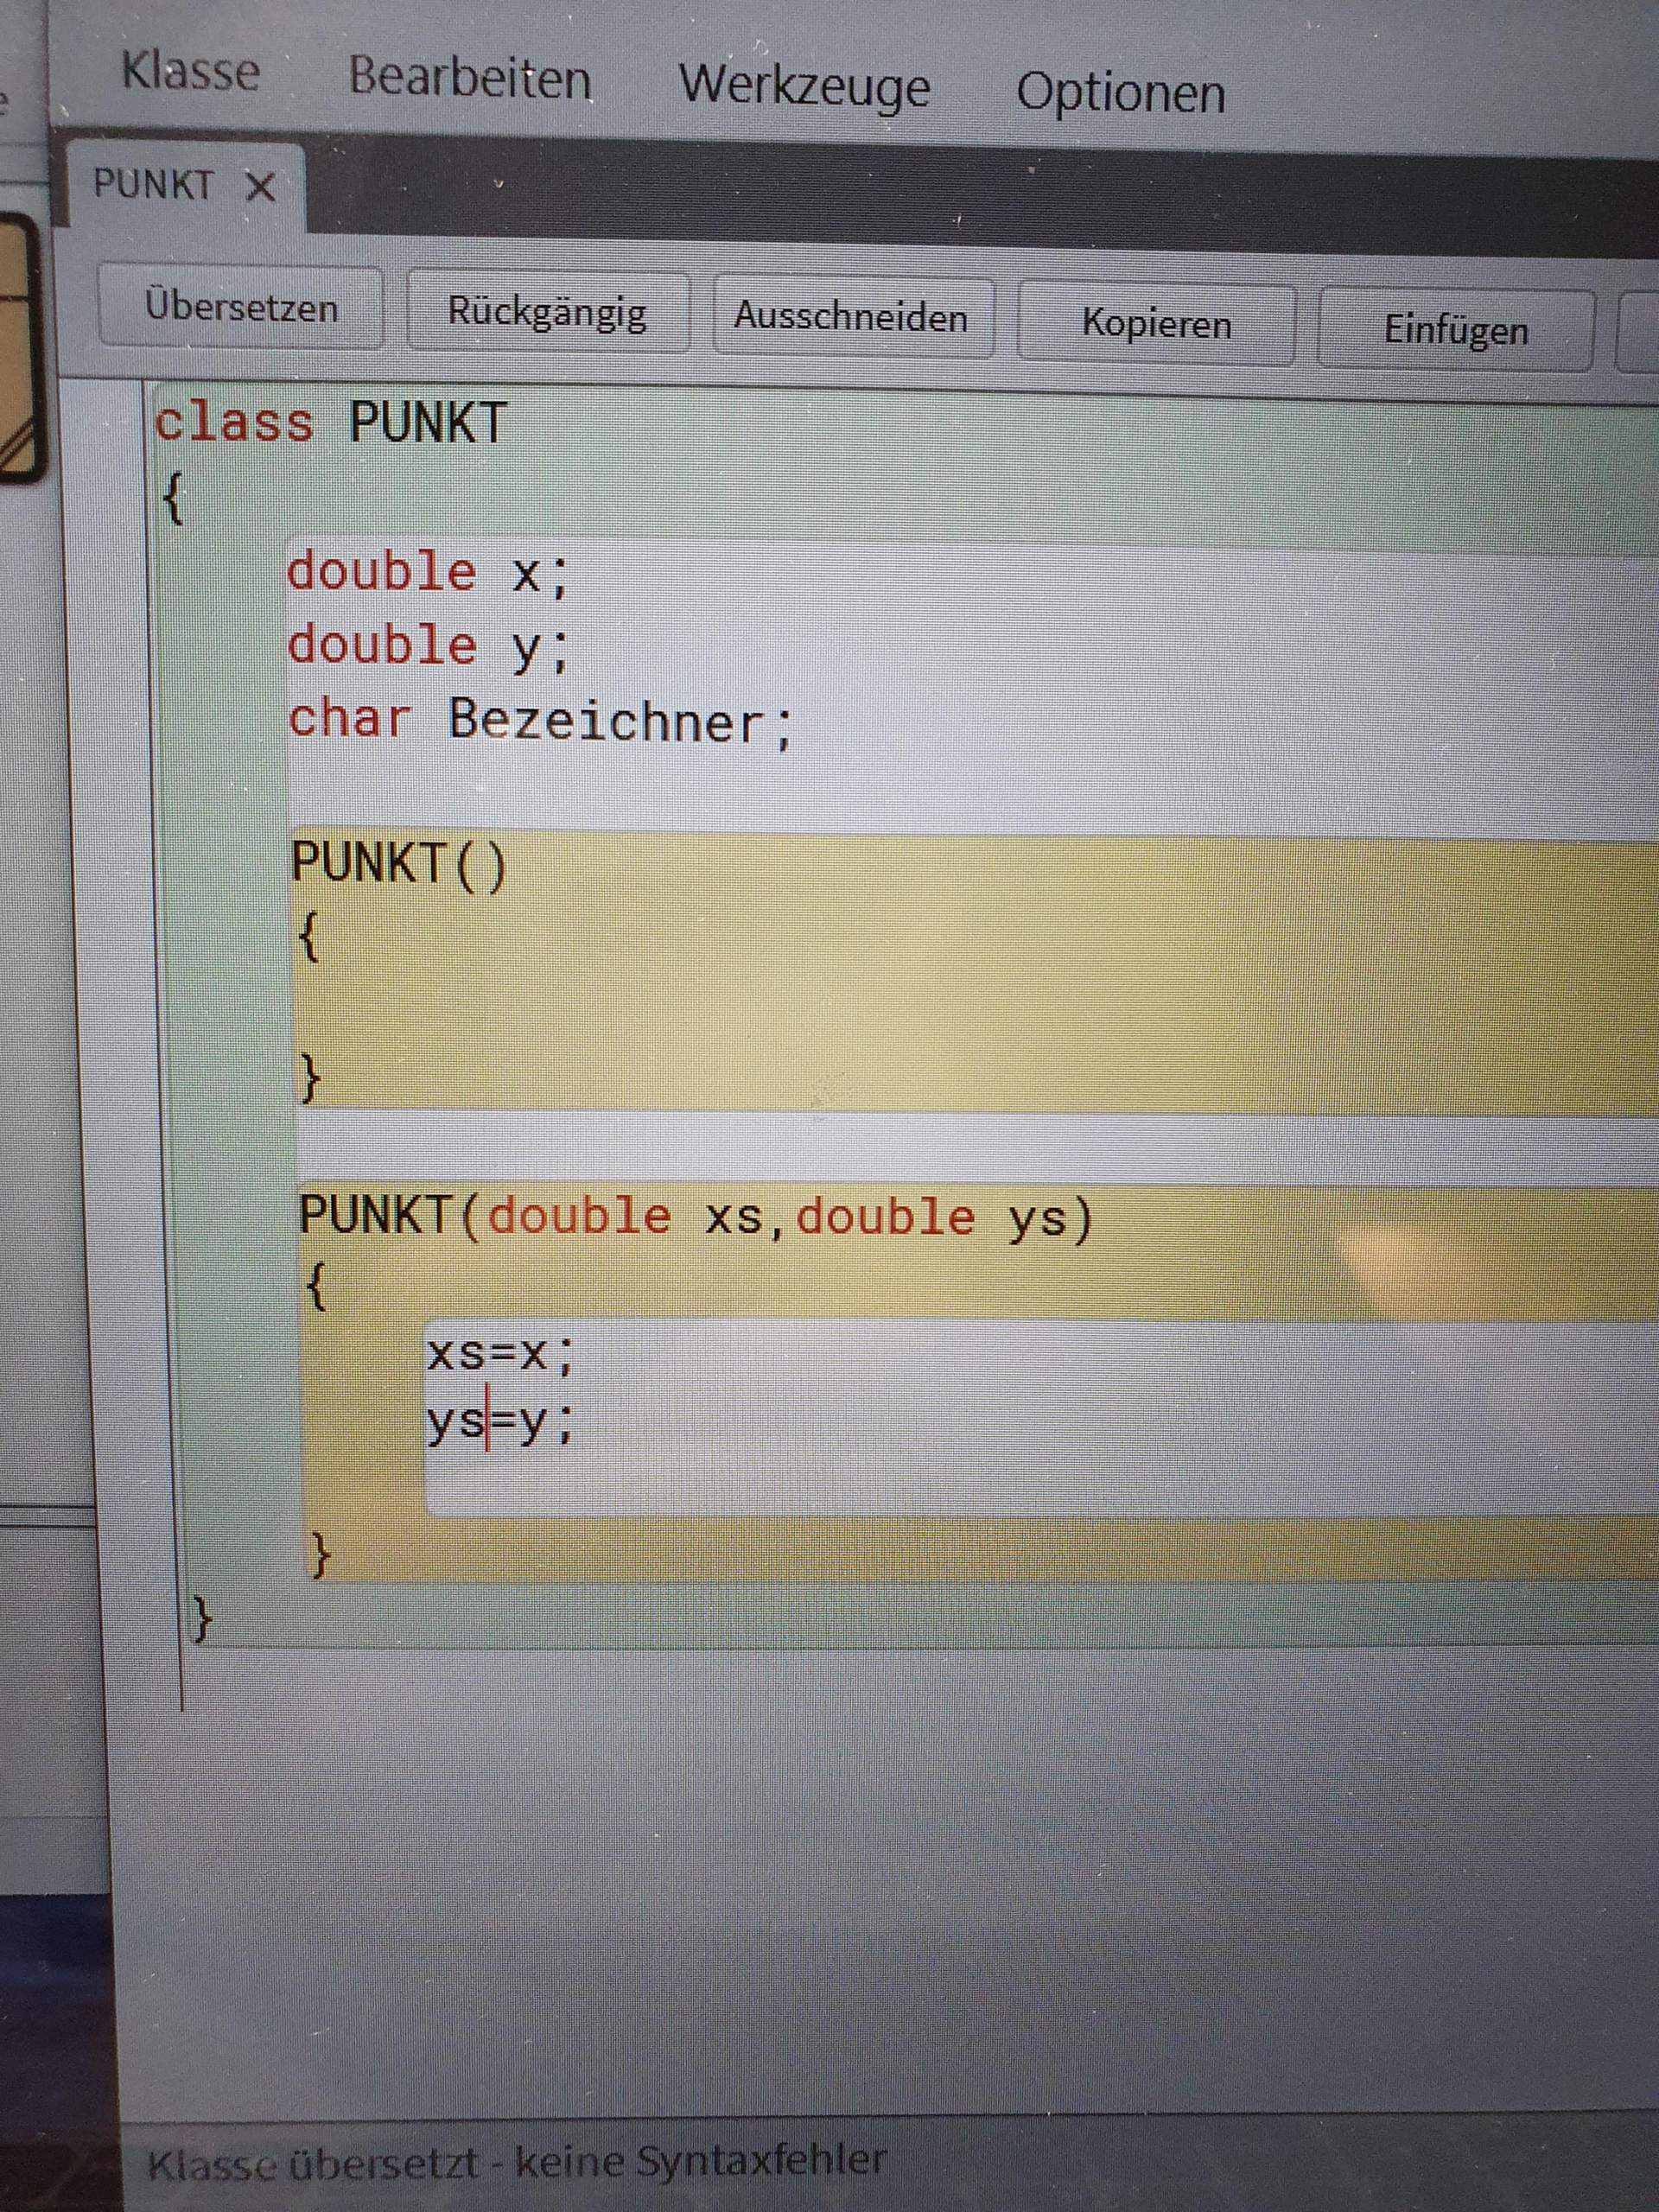Open the Optionen menu
This screenshot has width=1659, height=2212.
click(x=1120, y=94)
